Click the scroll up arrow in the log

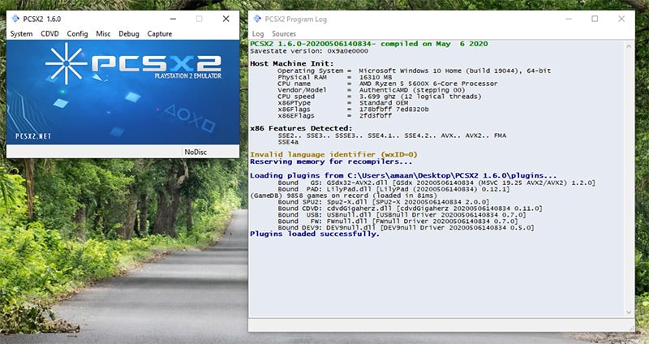[x=630, y=46]
